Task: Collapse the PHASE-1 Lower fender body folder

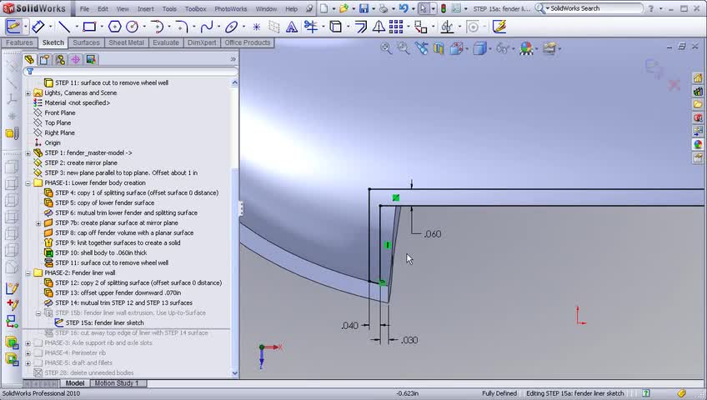Action: coord(28,182)
